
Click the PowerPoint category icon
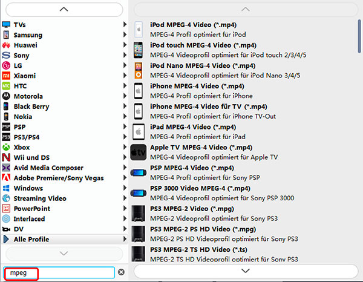pyautogui.click(x=6, y=209)
